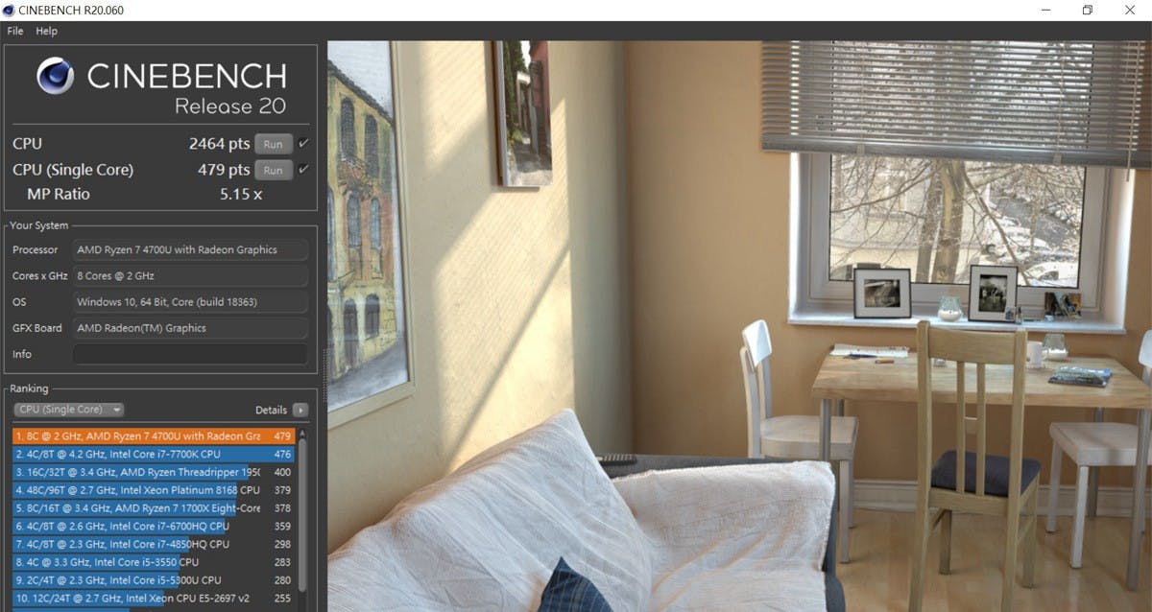The width and height of the screenshot is (1152, 612).
Task: Minimize the Cinebench window
Action: (x=1044, y=11)
